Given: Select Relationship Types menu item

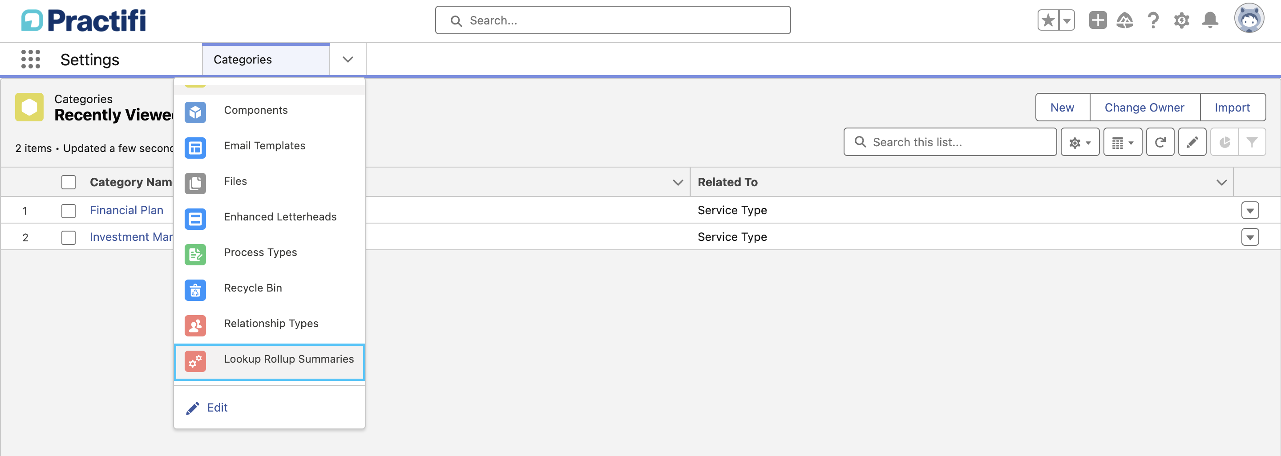Looking at the screenshot, I should pos(269,326).
